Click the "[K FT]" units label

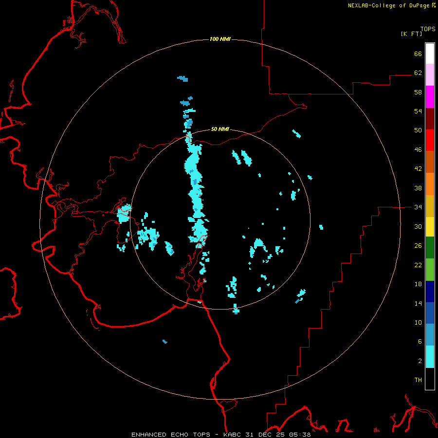click(411, 34)
